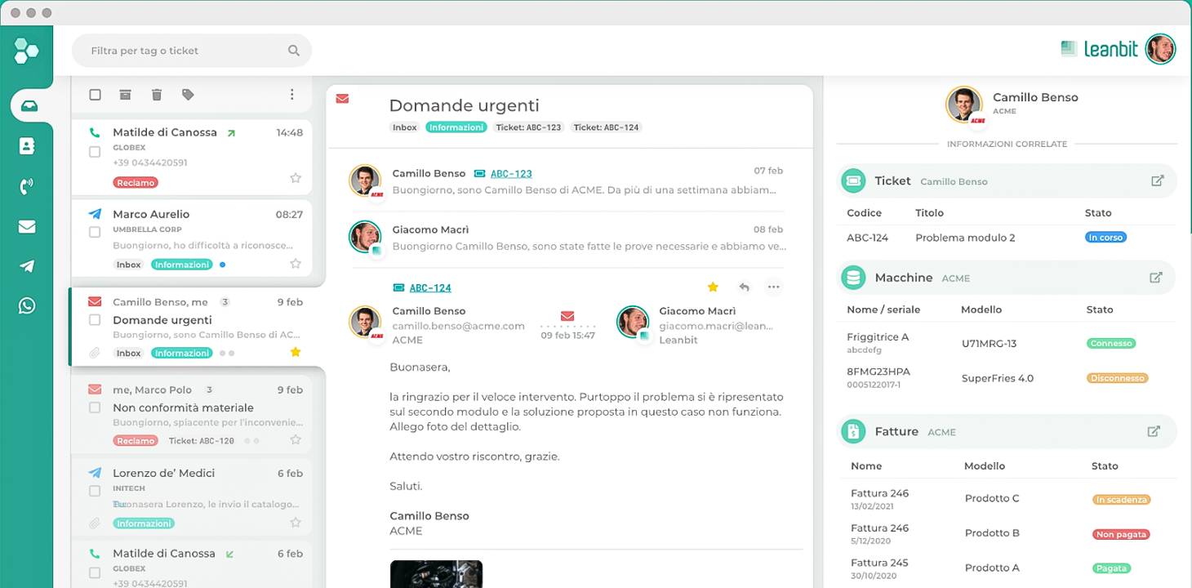
Task: Reply to the ABC-124 message
Action: 744,287
